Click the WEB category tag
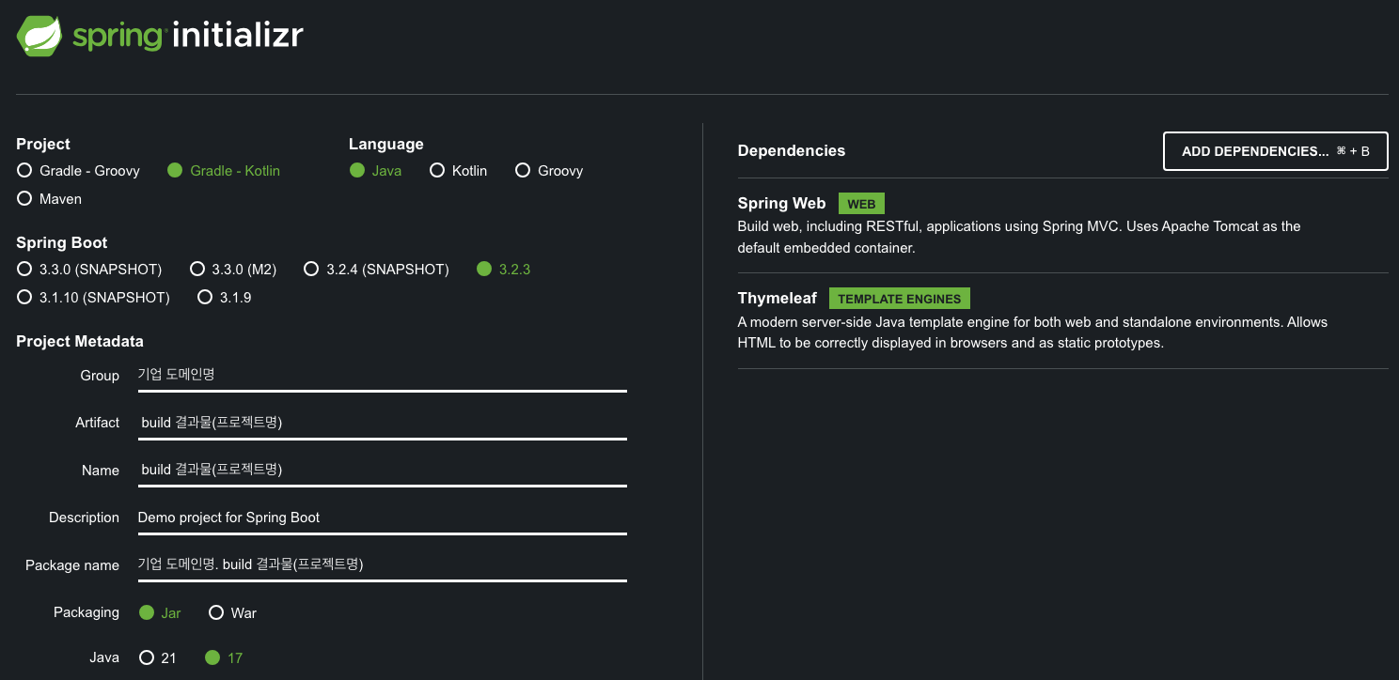1399x680 pixels. [x=861, y=204]
